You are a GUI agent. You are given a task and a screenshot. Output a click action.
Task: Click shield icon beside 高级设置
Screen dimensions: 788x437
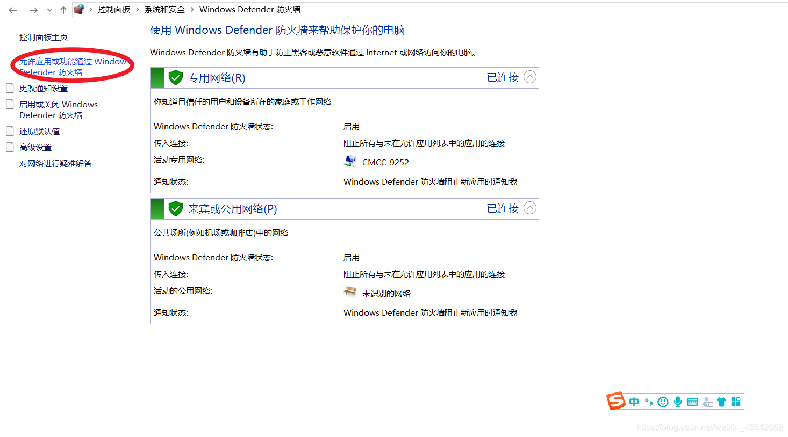pyautogui.click(x=10, y=147)
